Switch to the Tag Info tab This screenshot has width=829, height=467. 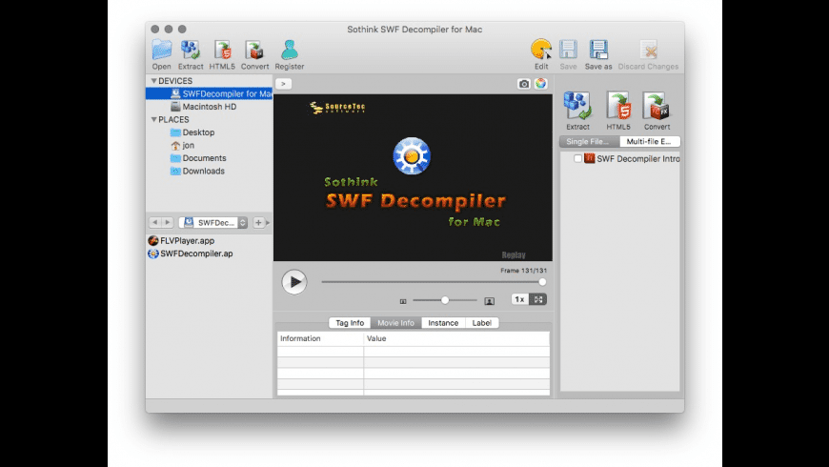pos(350,323)
